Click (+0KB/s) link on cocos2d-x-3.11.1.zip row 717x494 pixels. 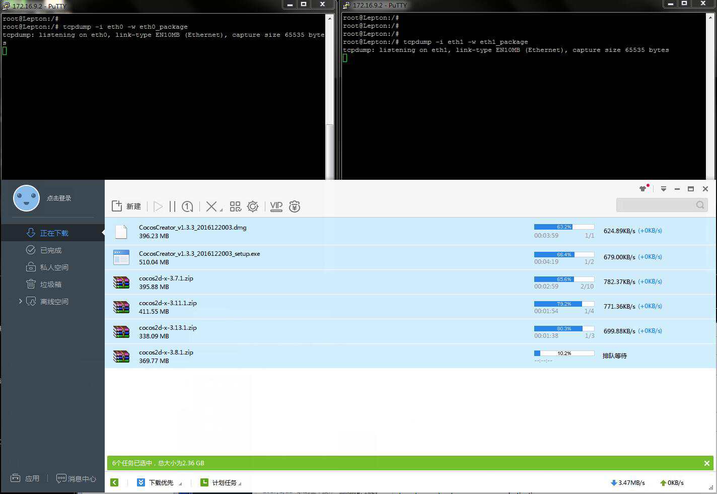click(650, 306)
